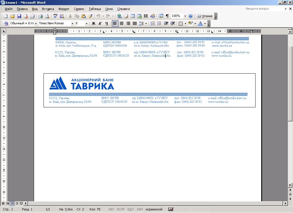
Task: Open Microsoft Word Help (question mark icon)
Action: click(191, 16)
